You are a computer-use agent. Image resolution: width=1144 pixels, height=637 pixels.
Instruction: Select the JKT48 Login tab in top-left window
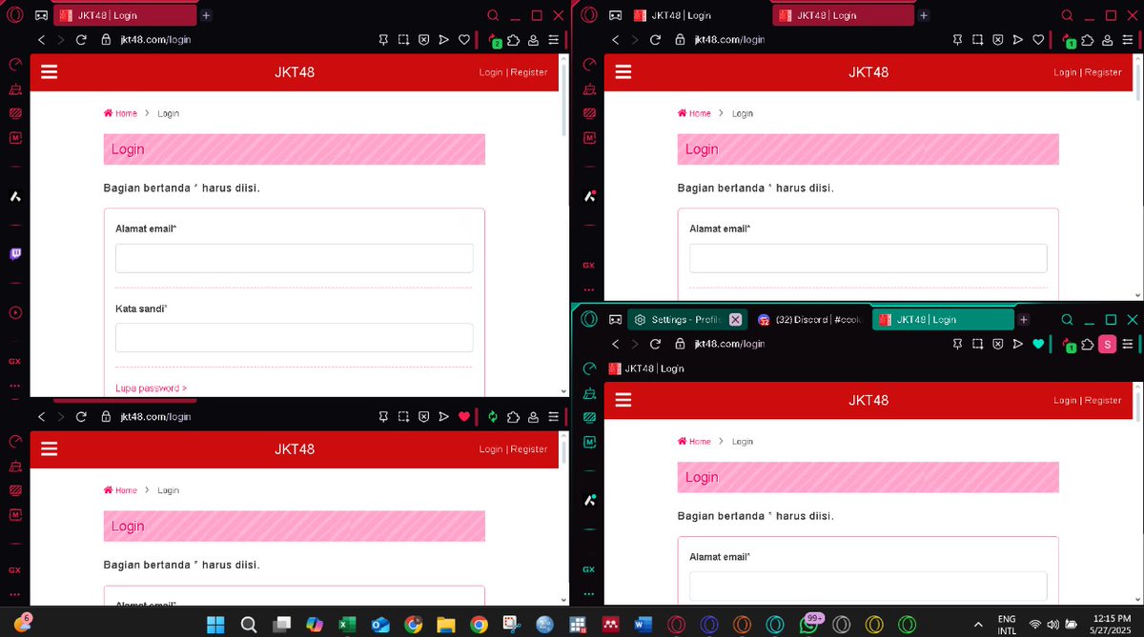125,15
